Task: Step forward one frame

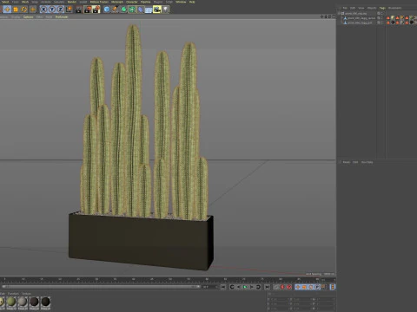Action: pyautogui.click(x=251, y=287)
